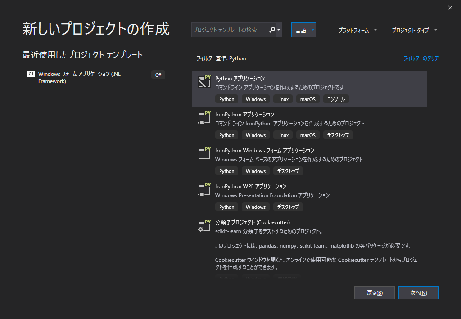Screen dimensions: 461x319
Task: Click the IronPython アプリケーション project icon
Action: click(x=204, y=117)
